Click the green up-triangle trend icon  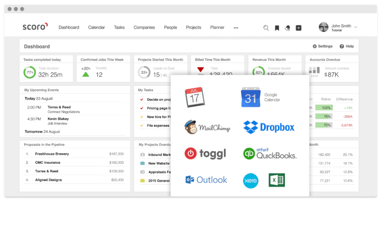[x=85, y=74]
